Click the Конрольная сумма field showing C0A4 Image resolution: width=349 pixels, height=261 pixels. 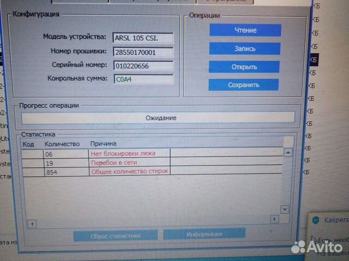[143, 79]
